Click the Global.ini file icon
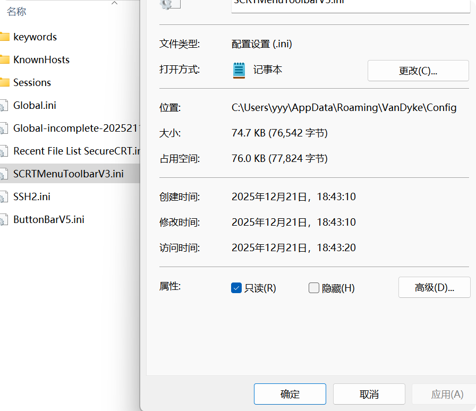Screen dimensions: 476x411 (x=4, y=106)
